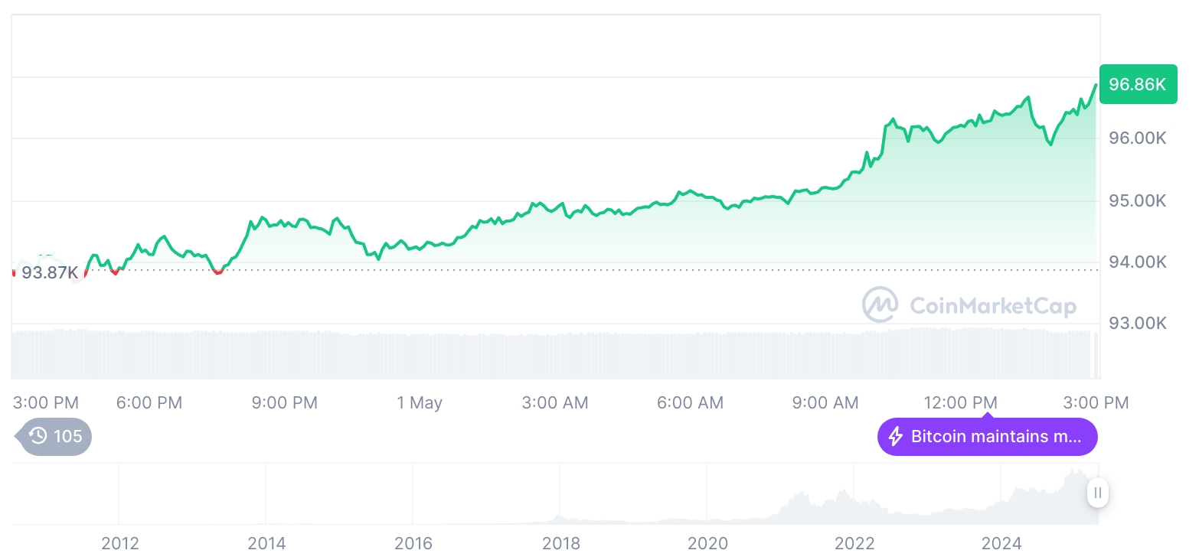Click the 96.00K price axis label

pyautogui.click(x=1137, y=138)
